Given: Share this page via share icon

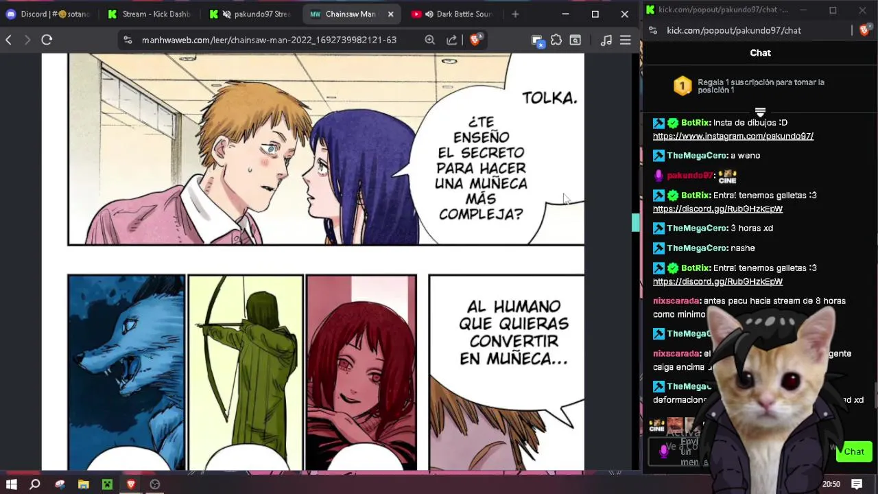Looking at the screenshot, I should pyautogui.click(x=451, y=40).
